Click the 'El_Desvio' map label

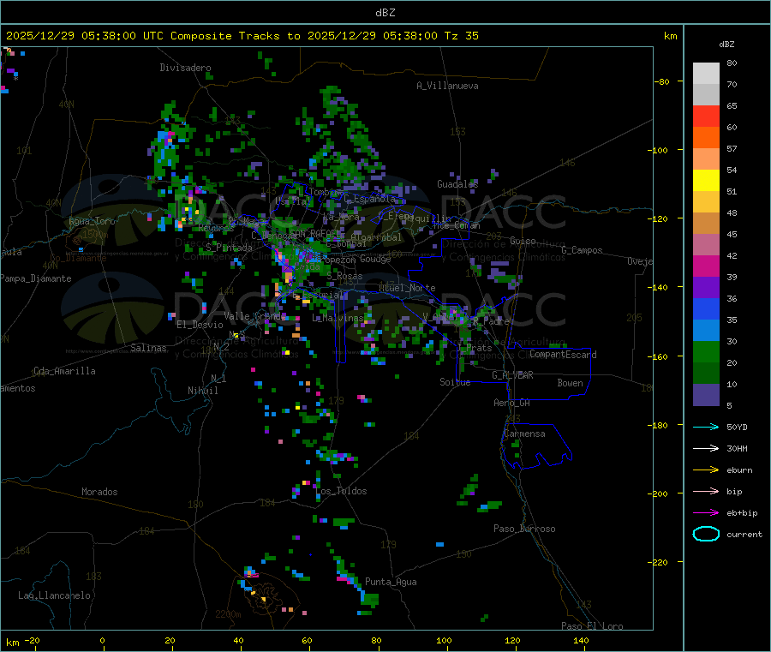click(x=200, y=325)
